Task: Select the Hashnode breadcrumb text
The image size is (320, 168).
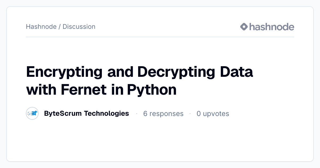Action: [41, 27]
